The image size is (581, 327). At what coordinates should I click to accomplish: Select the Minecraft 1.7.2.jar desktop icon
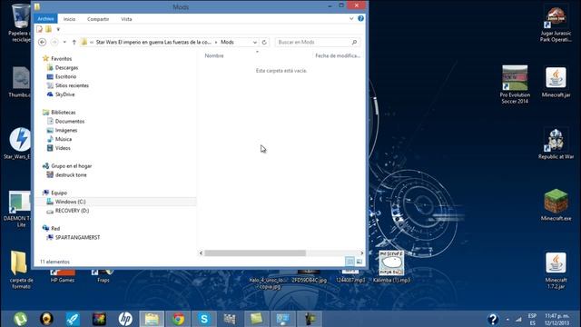pyautogui.click(x=556, y=271)
